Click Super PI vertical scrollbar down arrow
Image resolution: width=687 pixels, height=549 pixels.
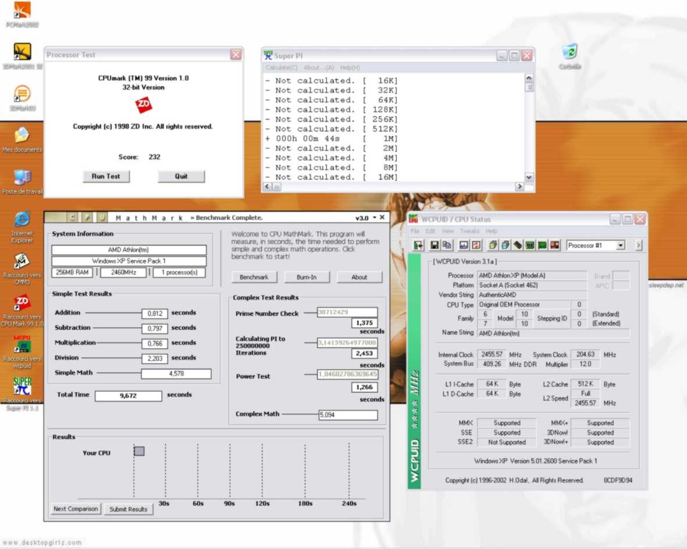pyautogui.click(x=529, y=177)
